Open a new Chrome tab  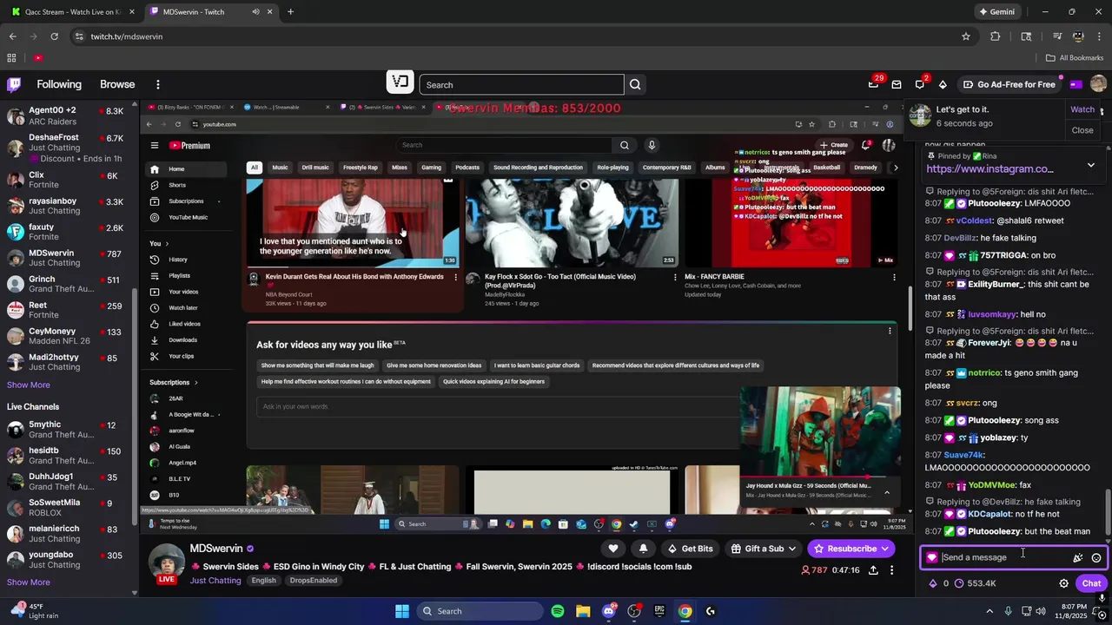290,12
